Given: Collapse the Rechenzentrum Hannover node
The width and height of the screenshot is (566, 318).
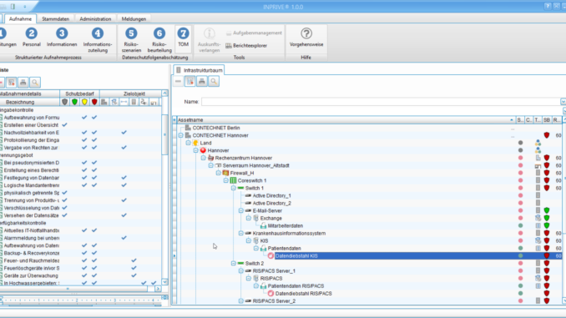Looking at the screenshot, I should point(203,158).
